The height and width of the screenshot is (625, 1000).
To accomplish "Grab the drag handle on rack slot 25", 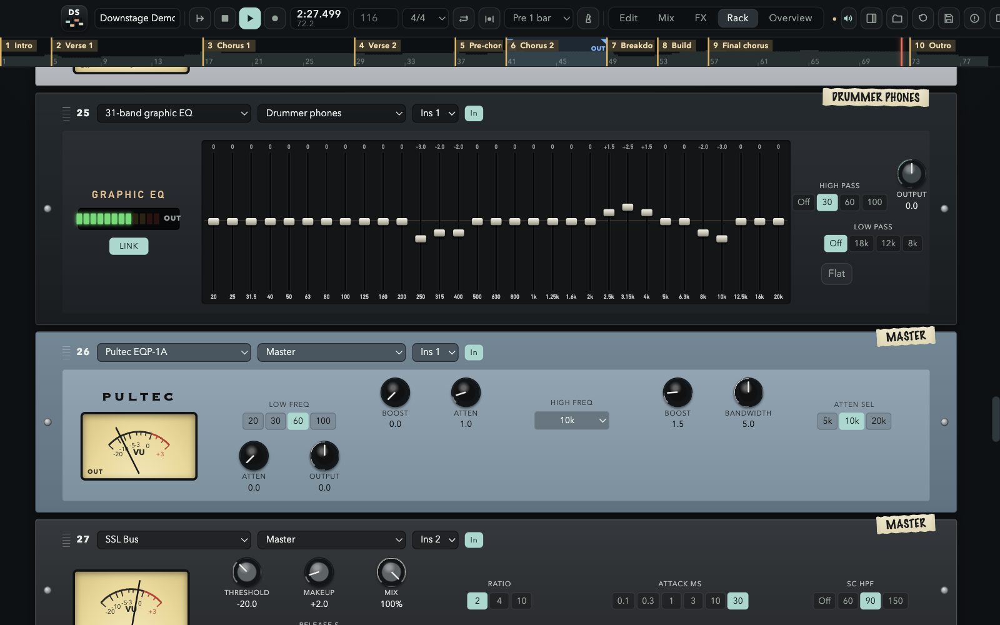I will pyautogui.click(x=66, y=113).
